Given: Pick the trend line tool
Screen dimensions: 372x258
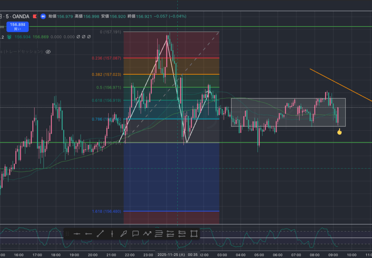Looking at the screenshot, I should coord(100,234).
